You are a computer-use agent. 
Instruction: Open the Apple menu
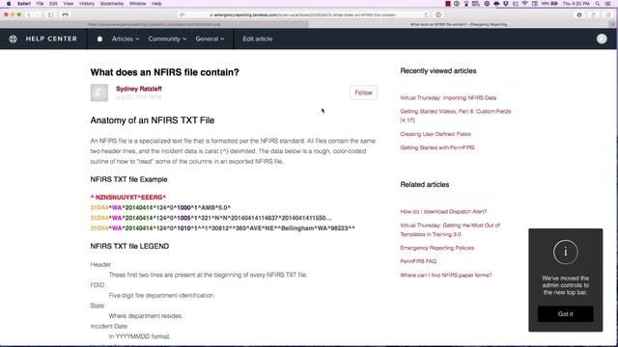[x=9, y=4]
